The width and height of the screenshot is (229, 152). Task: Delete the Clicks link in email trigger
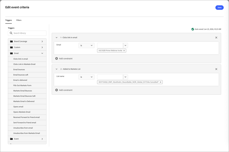[216, 38]
